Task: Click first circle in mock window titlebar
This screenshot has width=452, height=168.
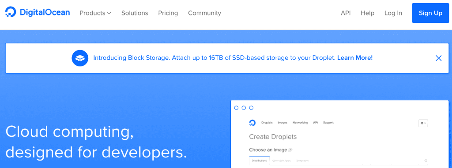Action: coord(237,108)
